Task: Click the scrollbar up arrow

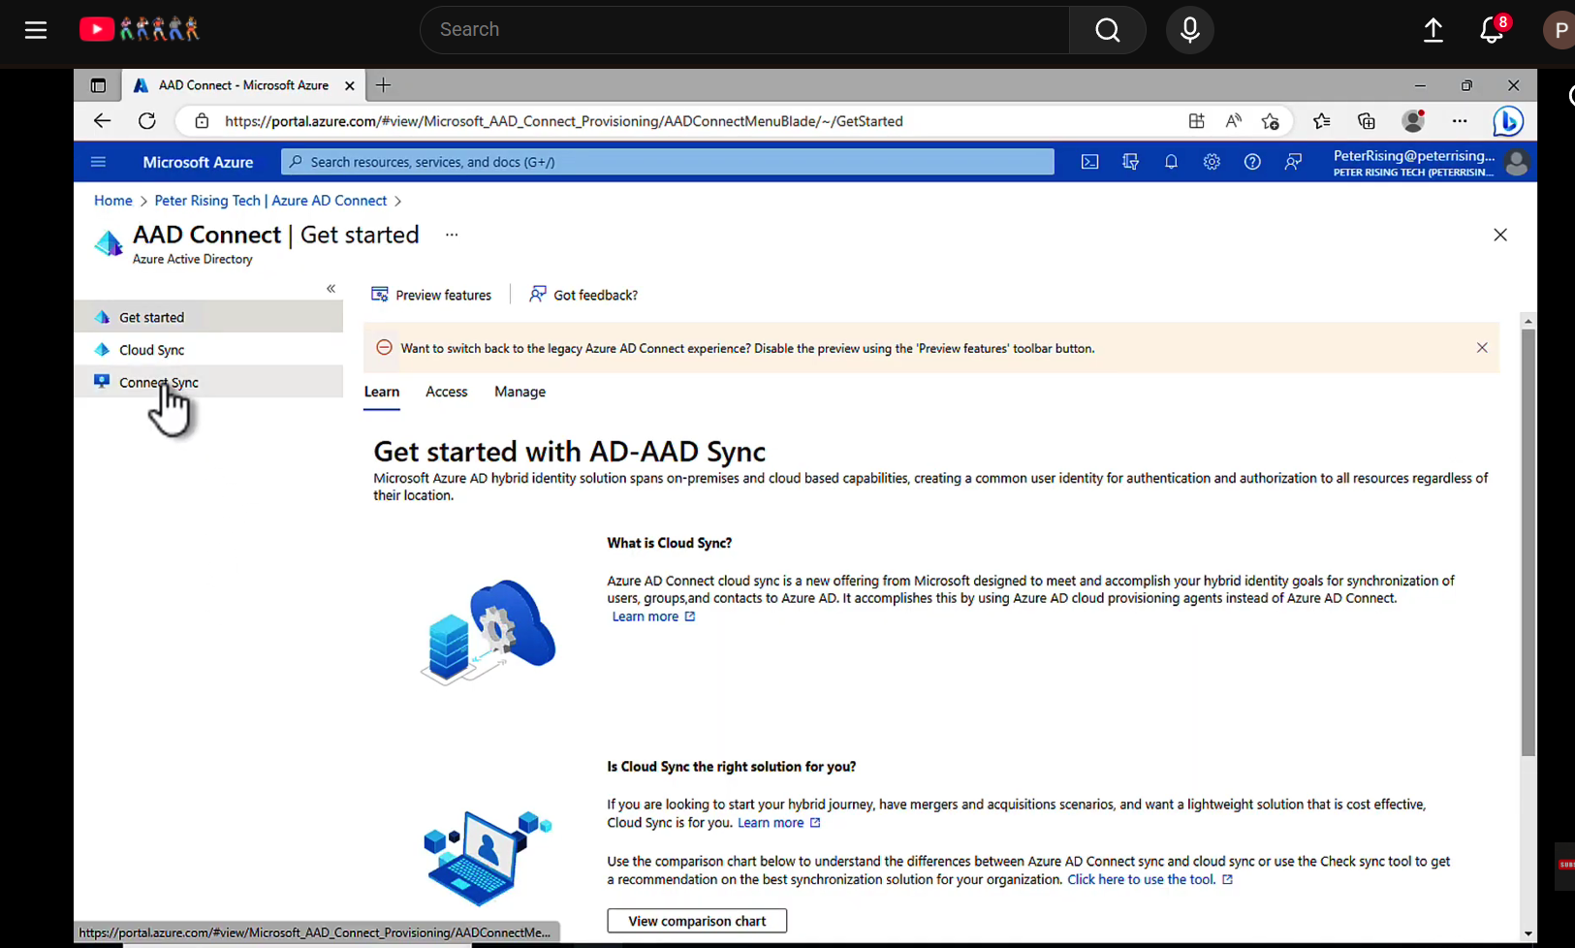Action: [x=1528, y=321]
